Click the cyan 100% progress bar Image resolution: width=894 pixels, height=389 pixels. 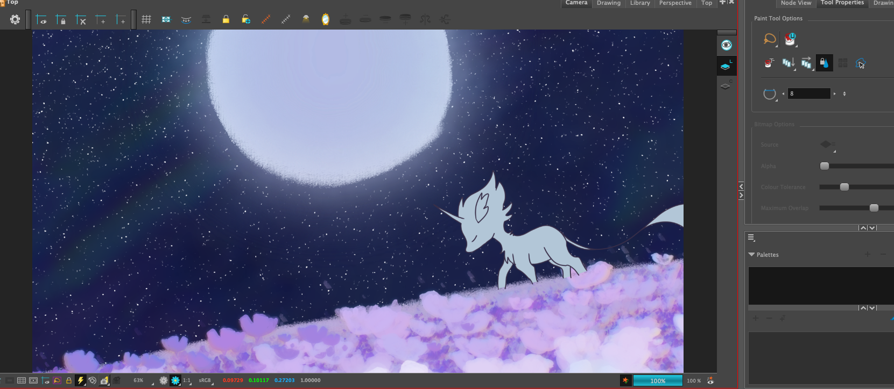(x=658, y=380)
